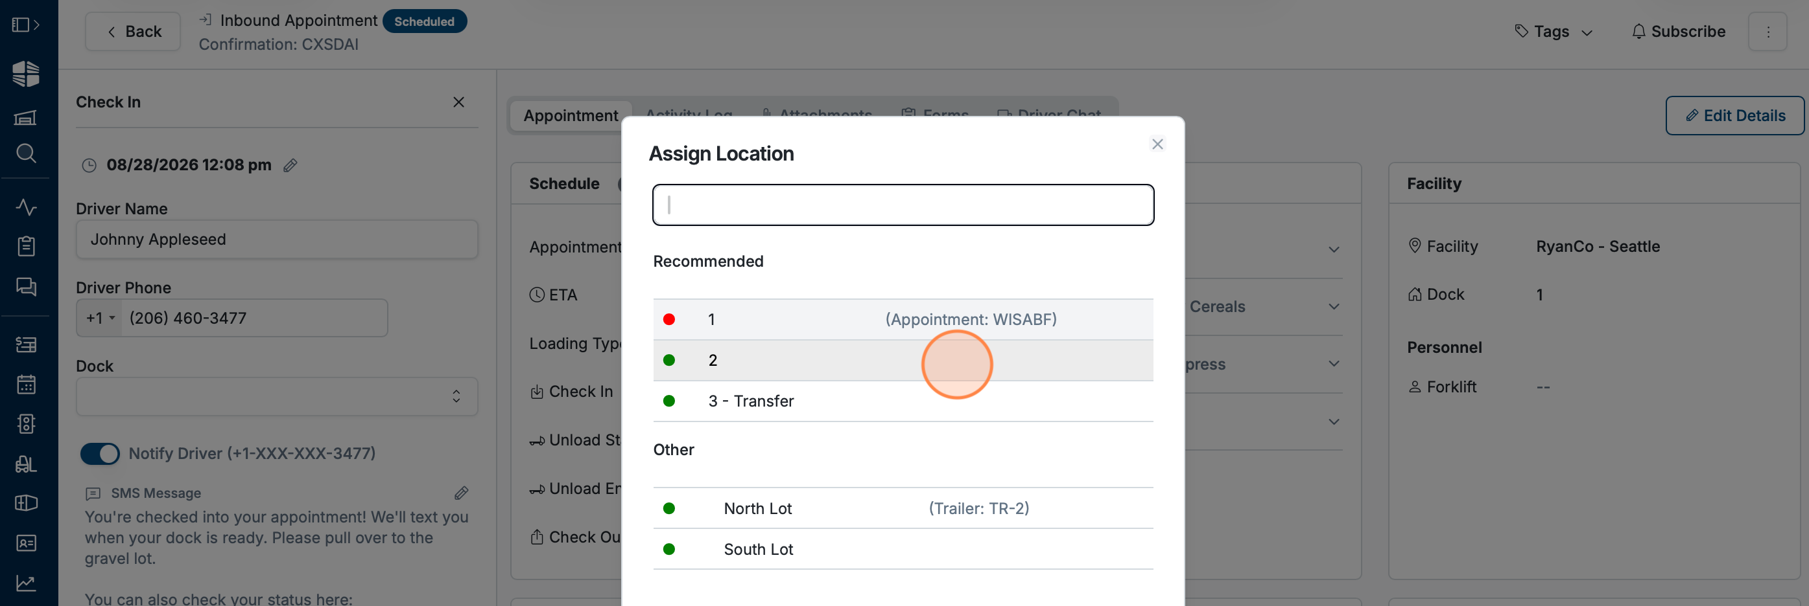Select the North Lot location
The image size is (1809, 606).
coord(903,508)
